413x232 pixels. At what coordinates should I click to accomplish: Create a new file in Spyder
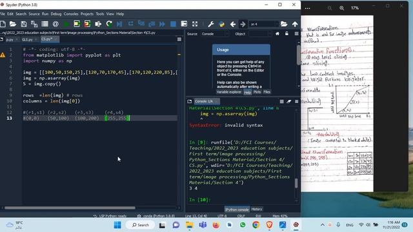pyautogui.click(x=3, y=24)
